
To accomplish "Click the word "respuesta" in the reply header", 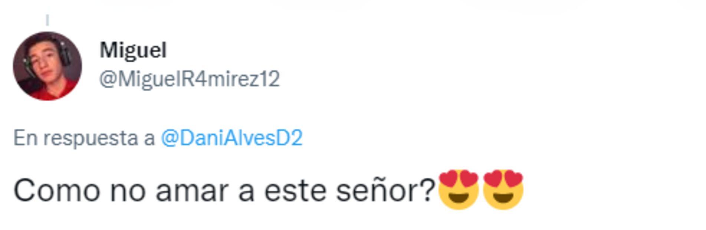I will coord(91,139).
